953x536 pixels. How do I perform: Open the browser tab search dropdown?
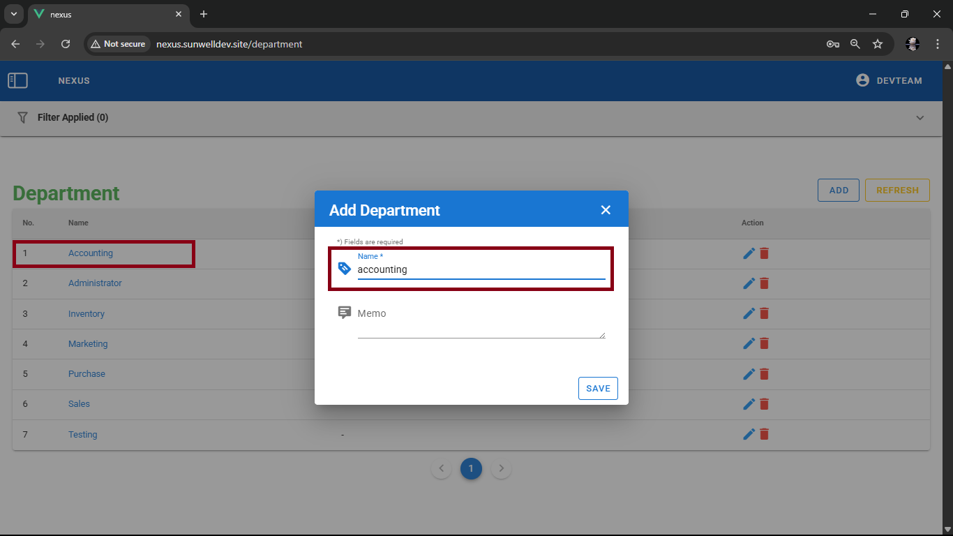tap(13, 14)
